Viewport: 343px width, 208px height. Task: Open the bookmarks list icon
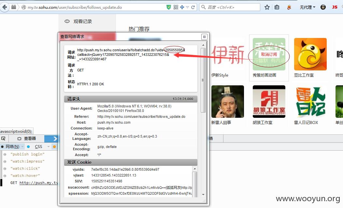(277, 7)
